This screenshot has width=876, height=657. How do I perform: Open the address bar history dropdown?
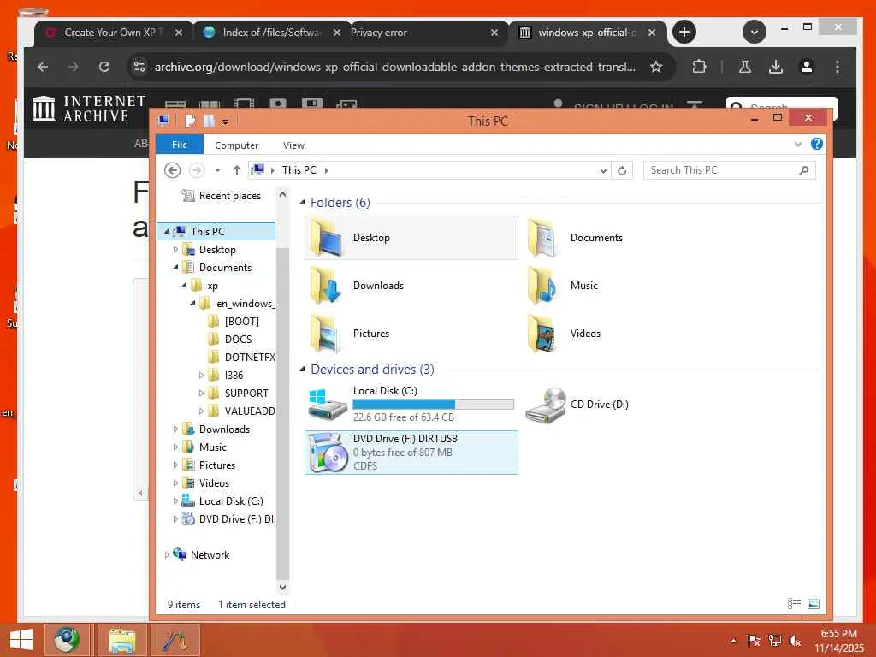(x=603, y=170)
